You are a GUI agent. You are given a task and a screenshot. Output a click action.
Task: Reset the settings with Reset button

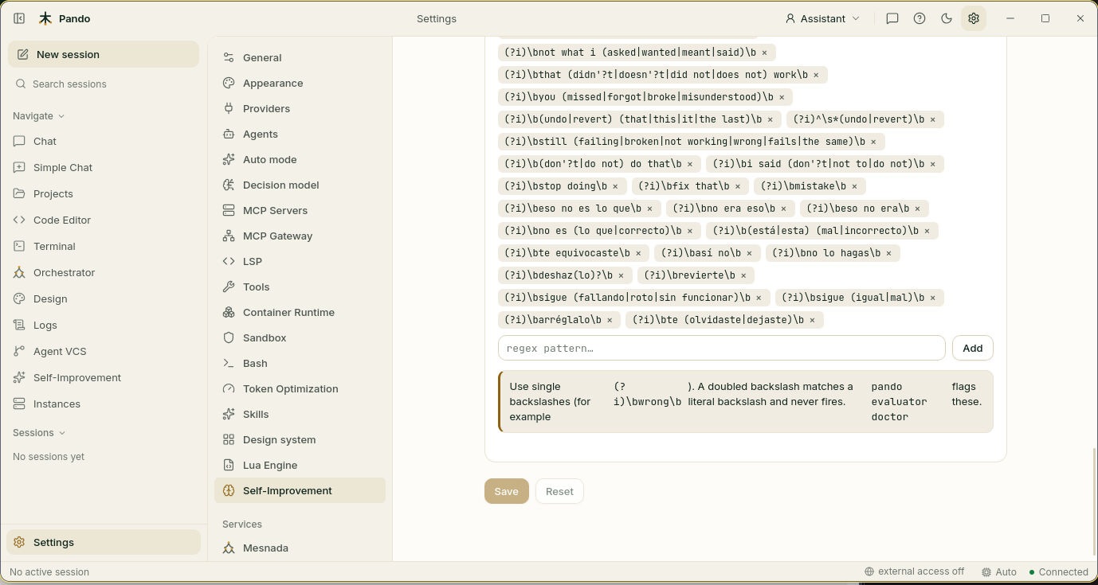pyautogui.click(x=559, y=491)
